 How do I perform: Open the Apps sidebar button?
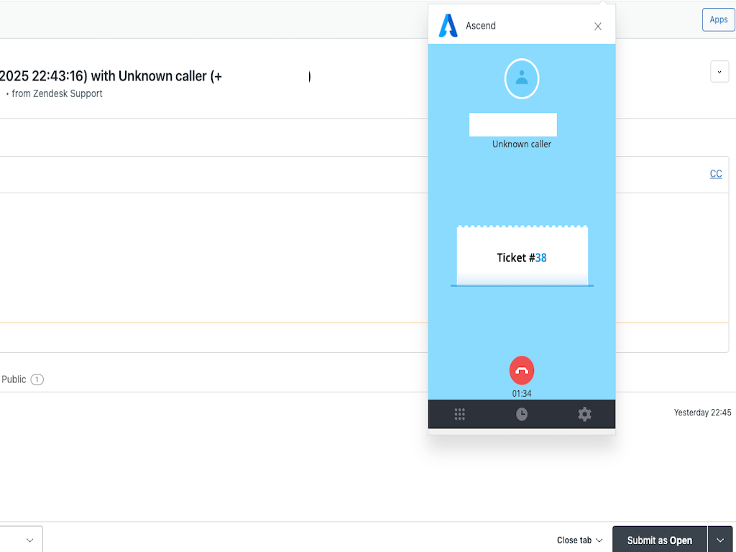(x=718, y=19)
